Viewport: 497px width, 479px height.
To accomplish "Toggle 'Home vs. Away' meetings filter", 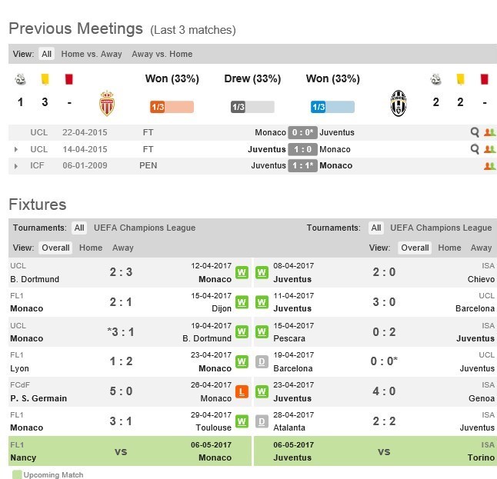I will coord(92,54).
